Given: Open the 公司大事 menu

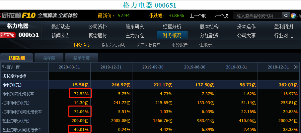Looking at the screenshot, I should [x=246, y=35].
